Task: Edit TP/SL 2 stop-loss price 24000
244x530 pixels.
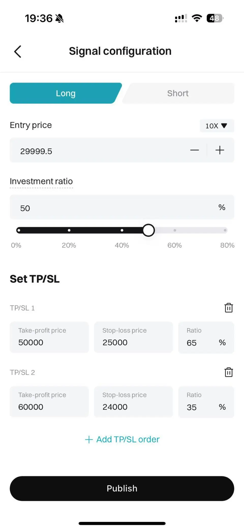Action: (133, 402)
